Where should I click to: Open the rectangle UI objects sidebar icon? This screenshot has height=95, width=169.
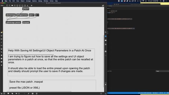click(2, 39)
